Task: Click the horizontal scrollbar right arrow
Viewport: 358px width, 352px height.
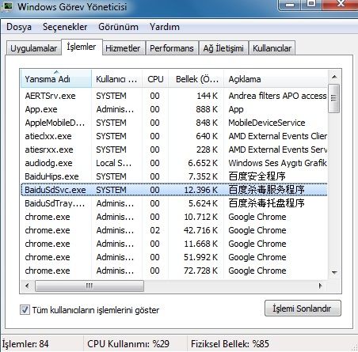Action: pos(321,286)
